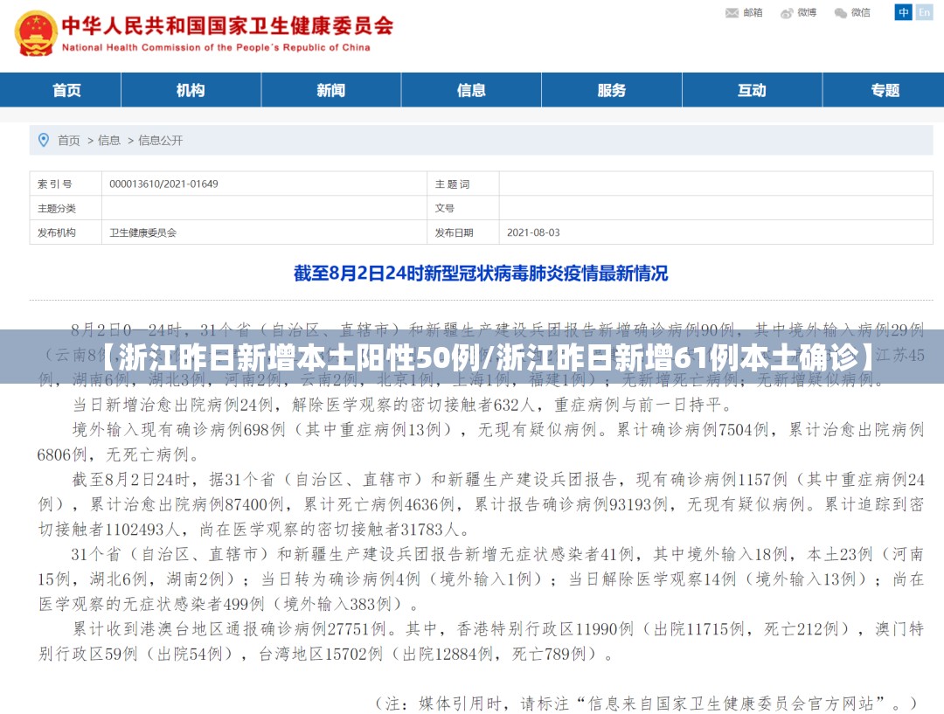The width and height of the screenshot is (944, 714).
Task: Click the 中华人民共和国国家卫生健康委员会 site title
Action: coord(227,26)
